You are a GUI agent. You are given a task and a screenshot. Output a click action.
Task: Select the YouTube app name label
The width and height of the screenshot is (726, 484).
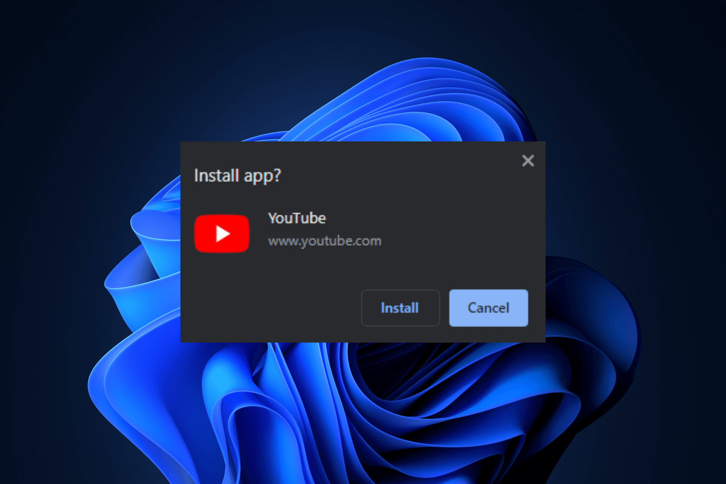(x=297, y=218)
